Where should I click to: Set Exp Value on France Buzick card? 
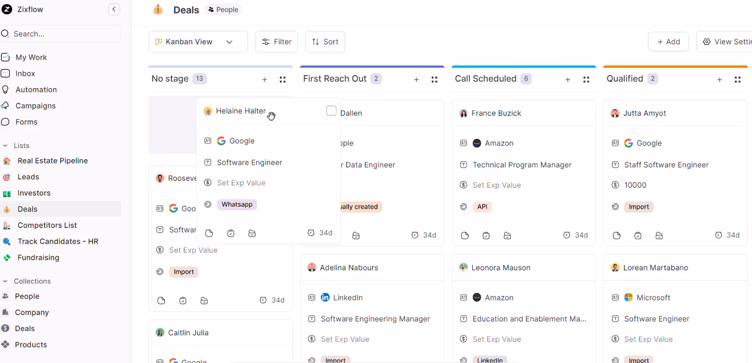tap(496, 185)
